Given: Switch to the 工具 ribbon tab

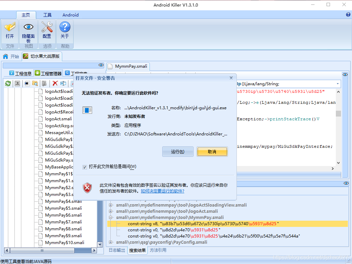Looking at the screenshot, I should (x=47, y=15).
